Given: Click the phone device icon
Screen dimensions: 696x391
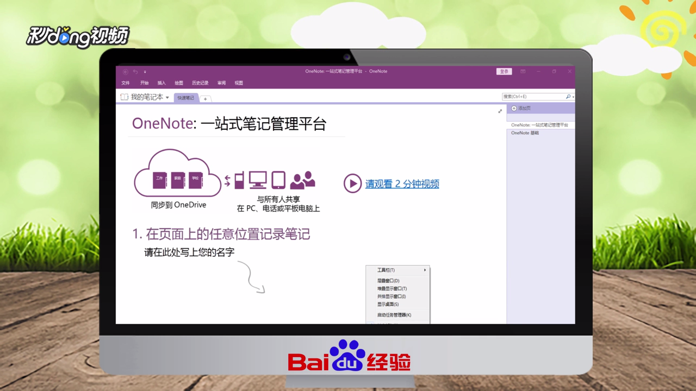Looking at the screenshot, I should pos(239,180).
